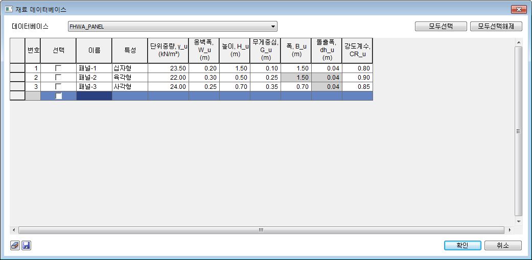Toggle the checkbox in the empty new row

(58, 96)
